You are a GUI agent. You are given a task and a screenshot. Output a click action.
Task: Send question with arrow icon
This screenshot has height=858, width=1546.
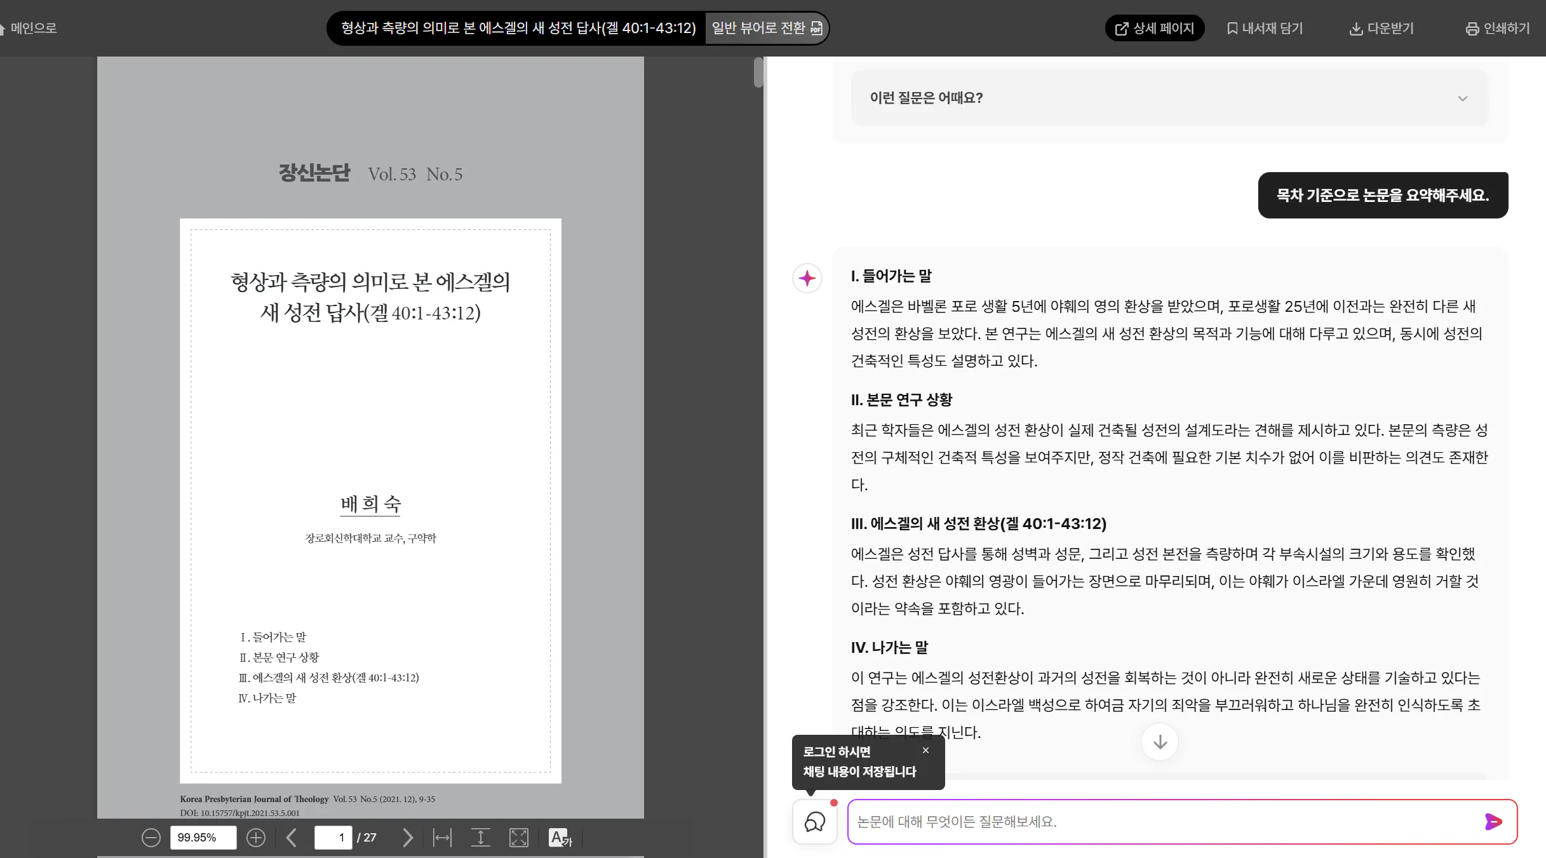point(1493,821)
